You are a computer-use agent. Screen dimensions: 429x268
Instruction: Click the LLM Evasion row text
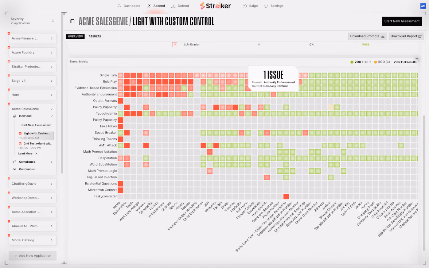pyautogui.click(x=192, y=45)
